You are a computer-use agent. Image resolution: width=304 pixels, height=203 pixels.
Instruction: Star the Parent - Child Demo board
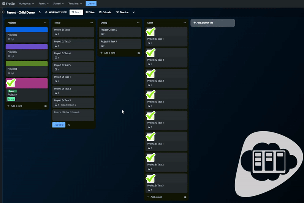pyautogui.click(x=40, y=12)
